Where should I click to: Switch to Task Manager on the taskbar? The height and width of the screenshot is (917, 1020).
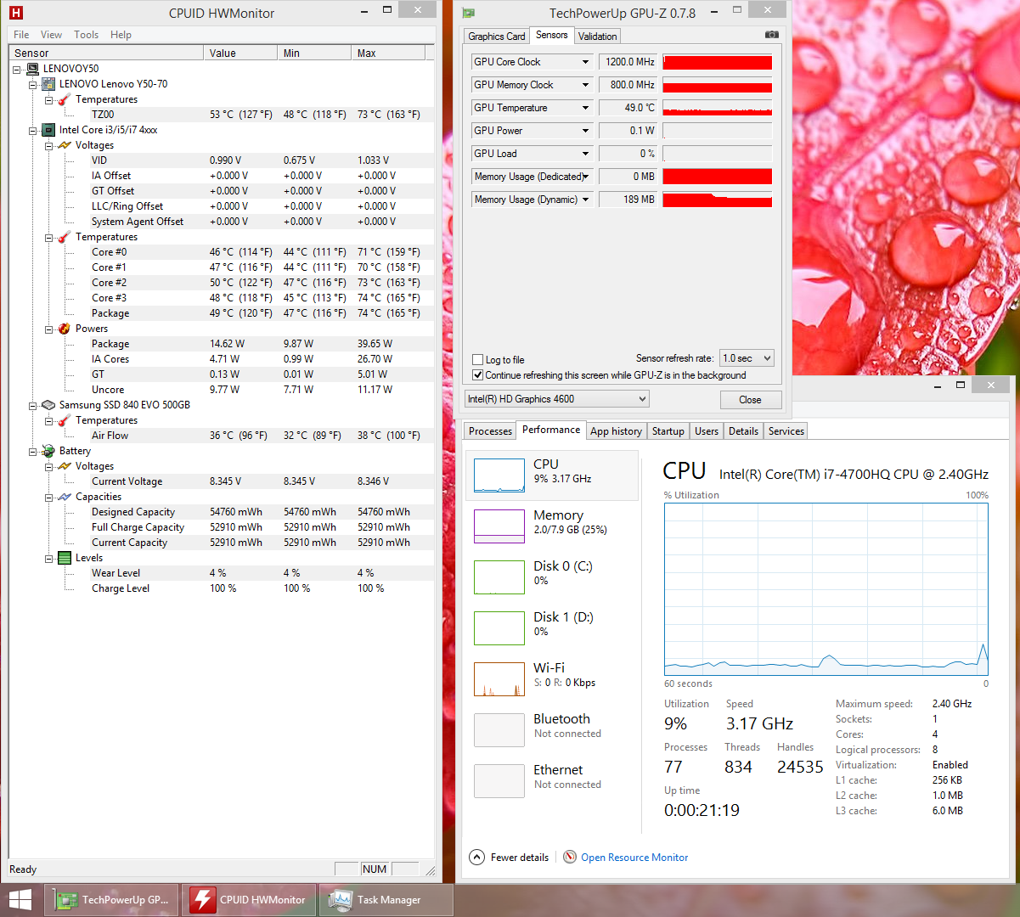(386, 900)
